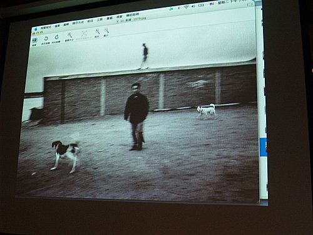Screen dimensions: 313x235
Task: Open the 前往 (Go) menu
Action: [x=90, y=21]
